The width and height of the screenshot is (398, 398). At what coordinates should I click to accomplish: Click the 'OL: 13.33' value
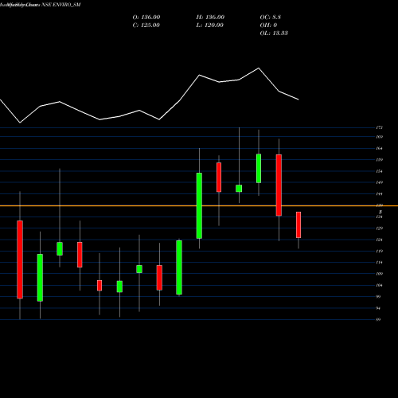274,33
